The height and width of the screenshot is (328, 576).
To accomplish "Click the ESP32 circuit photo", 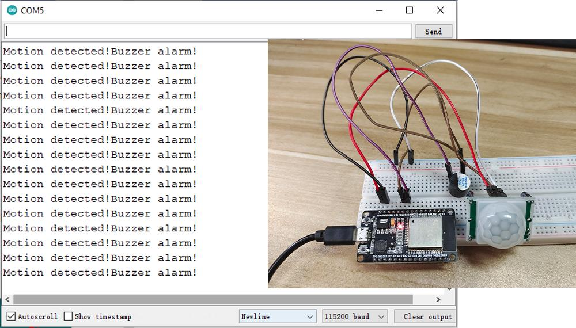I will click(x=422, y=163).
